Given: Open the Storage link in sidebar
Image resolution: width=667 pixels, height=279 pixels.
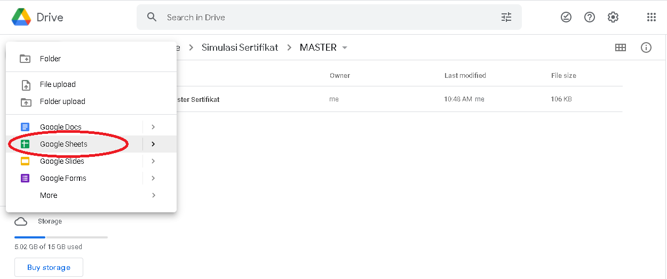Looking at the screenshot, I should coord(50,221).
